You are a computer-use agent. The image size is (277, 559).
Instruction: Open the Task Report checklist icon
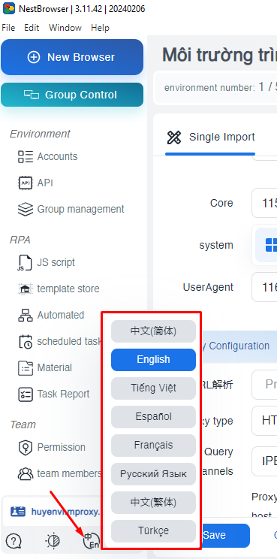tap(26, 394)
